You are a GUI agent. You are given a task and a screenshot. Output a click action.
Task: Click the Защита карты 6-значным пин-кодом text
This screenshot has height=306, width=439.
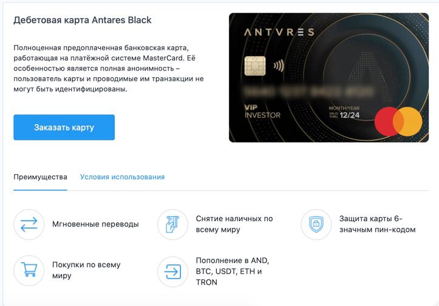click(x=378, y=224)
